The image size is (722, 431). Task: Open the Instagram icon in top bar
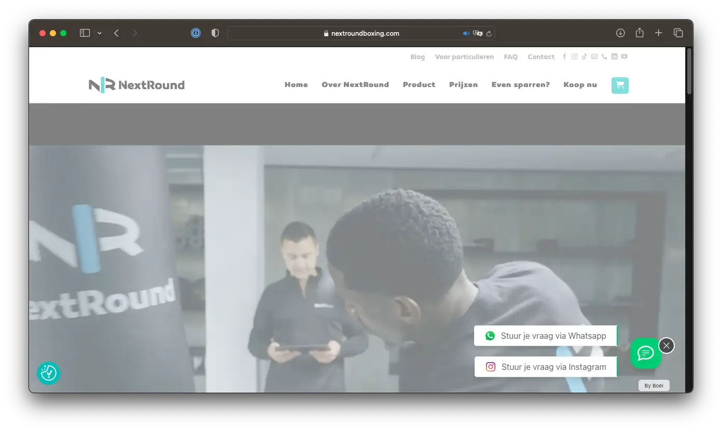[x=574, y=56]
